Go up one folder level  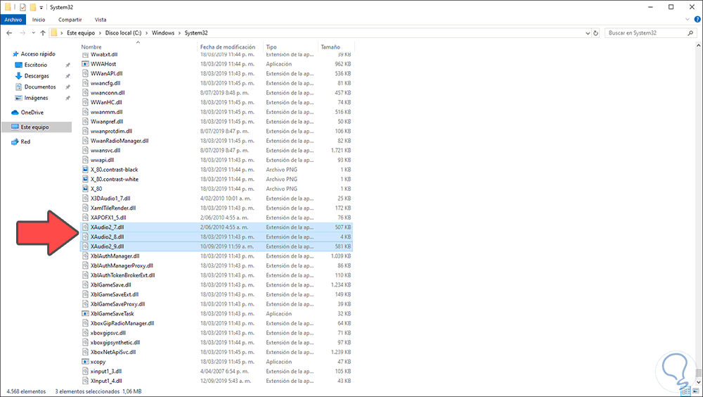pyautogui.click(x=43, y=33)
